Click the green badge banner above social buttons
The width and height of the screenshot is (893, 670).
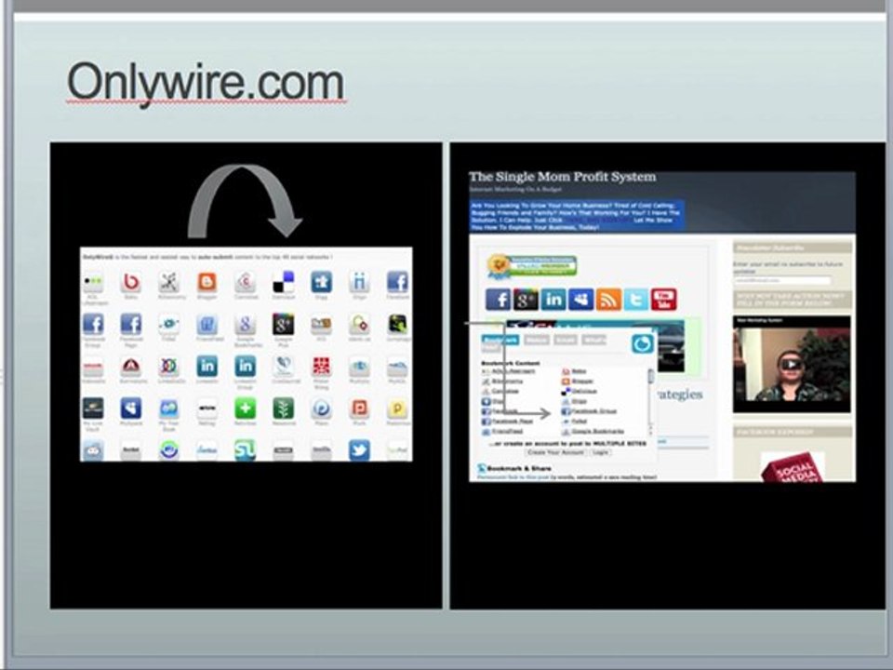point(532,266)
